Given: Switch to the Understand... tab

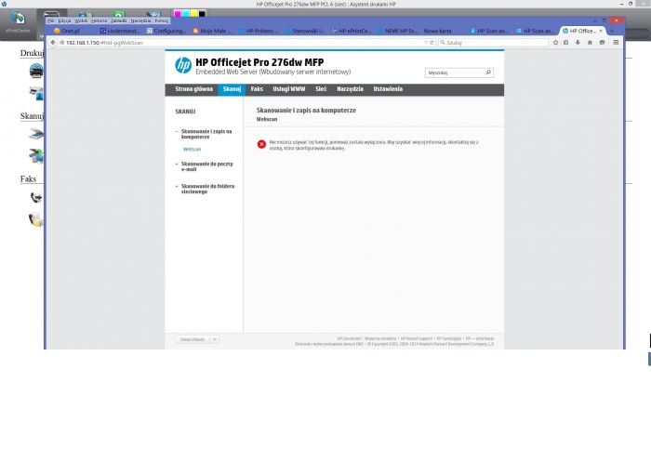Looking at the screenshot, I should tap(120, 31).
